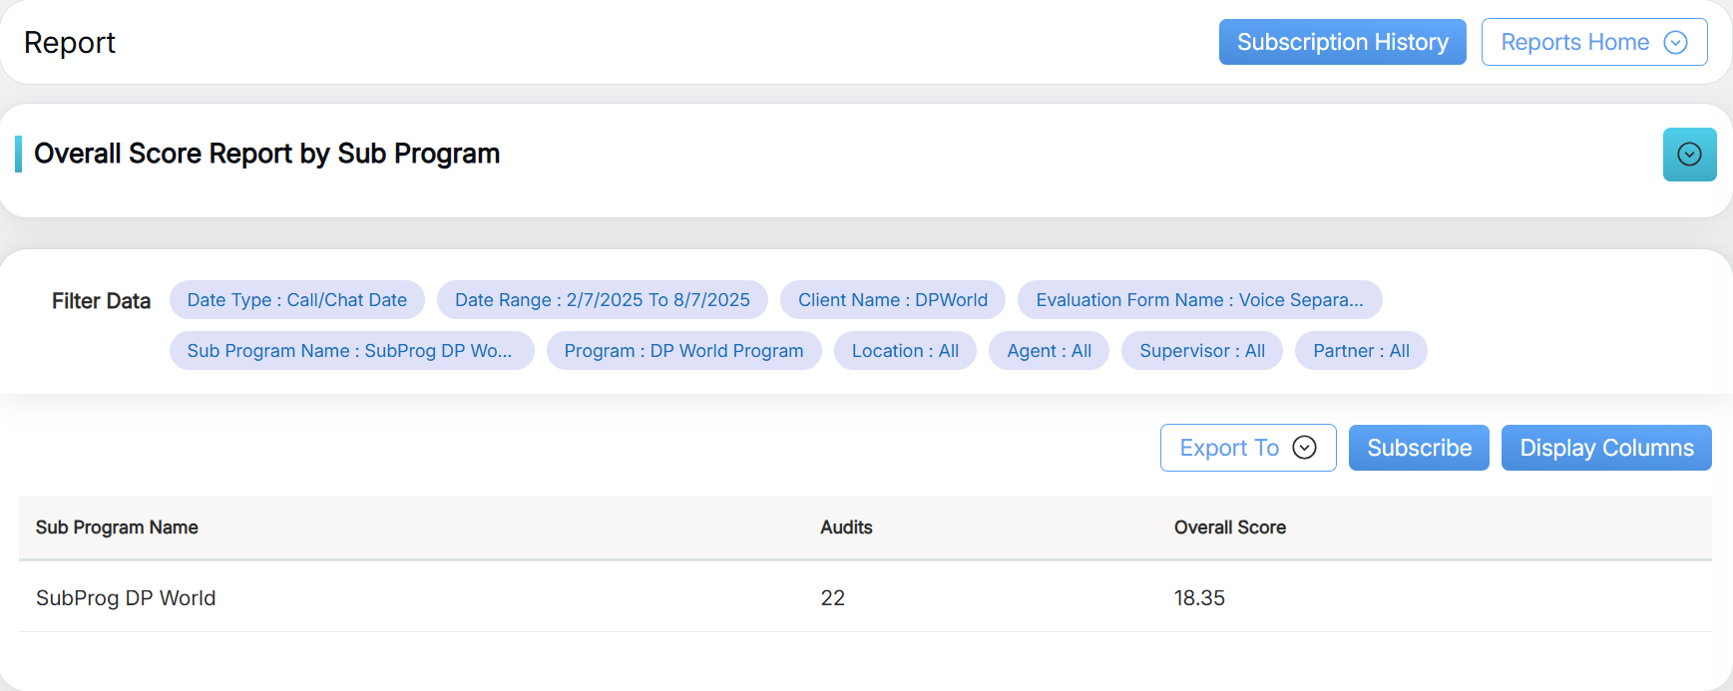Sort by Overall Score column header
Viewport: 1733px width, 691px height.
point(1229,527)
